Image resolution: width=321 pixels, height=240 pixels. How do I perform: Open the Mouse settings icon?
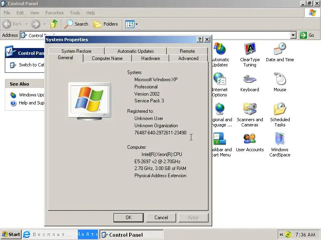[280, 78]
